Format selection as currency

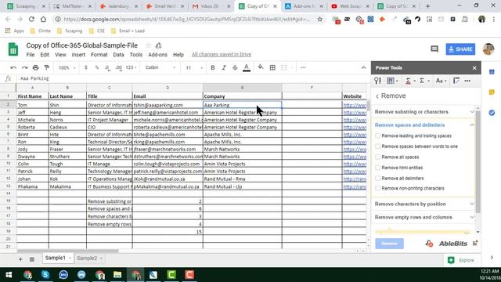pos(85,68)
